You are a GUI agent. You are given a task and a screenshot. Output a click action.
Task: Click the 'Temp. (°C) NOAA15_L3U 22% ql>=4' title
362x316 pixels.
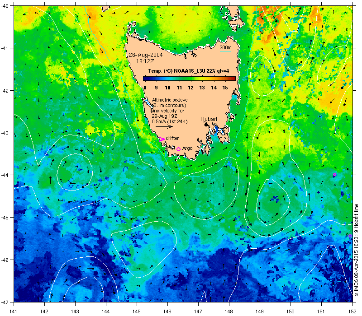[189, 71]
